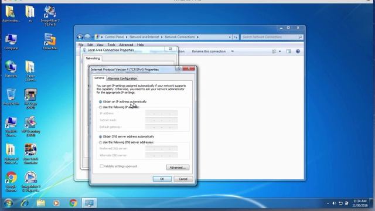Viewport: 375px width, 211px height.
Task: Click the search magnifier icon
Action: tap(300, 37)
